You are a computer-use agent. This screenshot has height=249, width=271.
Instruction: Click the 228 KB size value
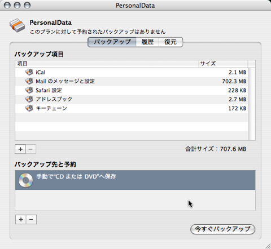(x=237, y=90)
